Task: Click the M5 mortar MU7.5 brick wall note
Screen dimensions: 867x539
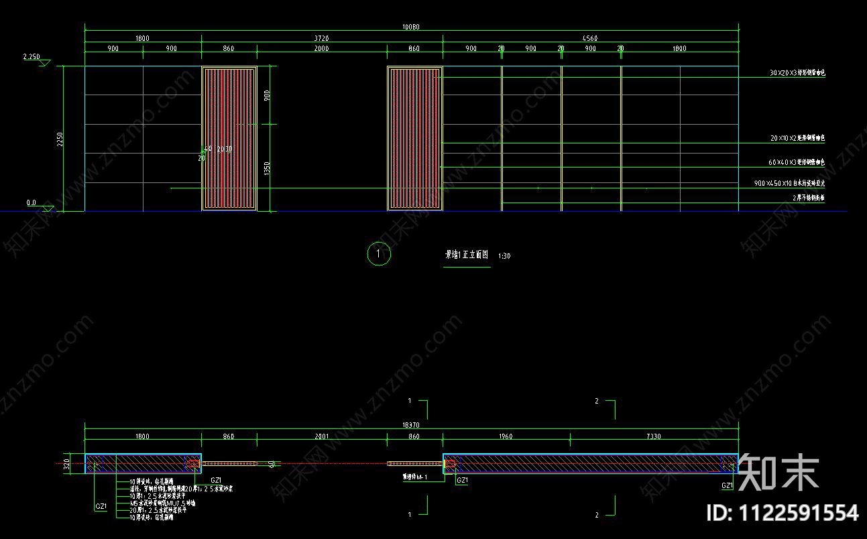Action: [162, 503]
